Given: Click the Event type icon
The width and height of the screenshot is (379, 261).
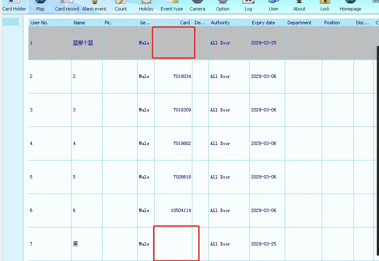Looking at the screenshot, I should point(172,5).
